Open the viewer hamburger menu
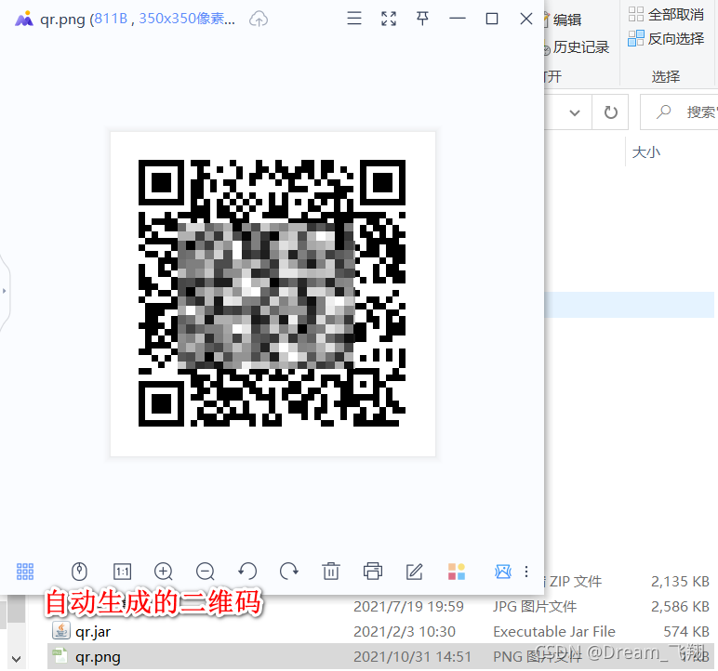 354,19
